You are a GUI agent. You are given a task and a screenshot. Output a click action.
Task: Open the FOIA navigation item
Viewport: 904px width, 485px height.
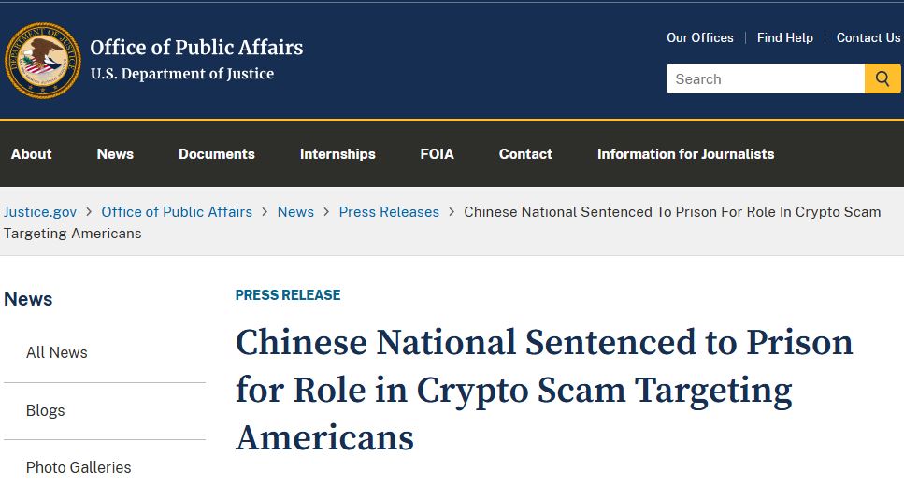(x=437, y=154)
